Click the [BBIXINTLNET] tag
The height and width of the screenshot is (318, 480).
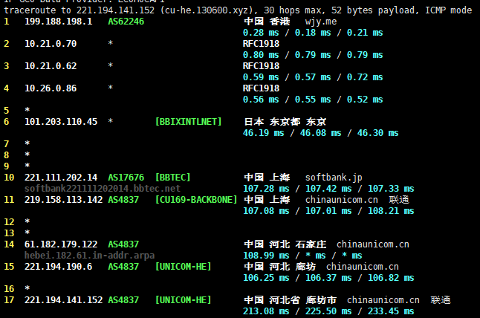(x=188, y=122)
